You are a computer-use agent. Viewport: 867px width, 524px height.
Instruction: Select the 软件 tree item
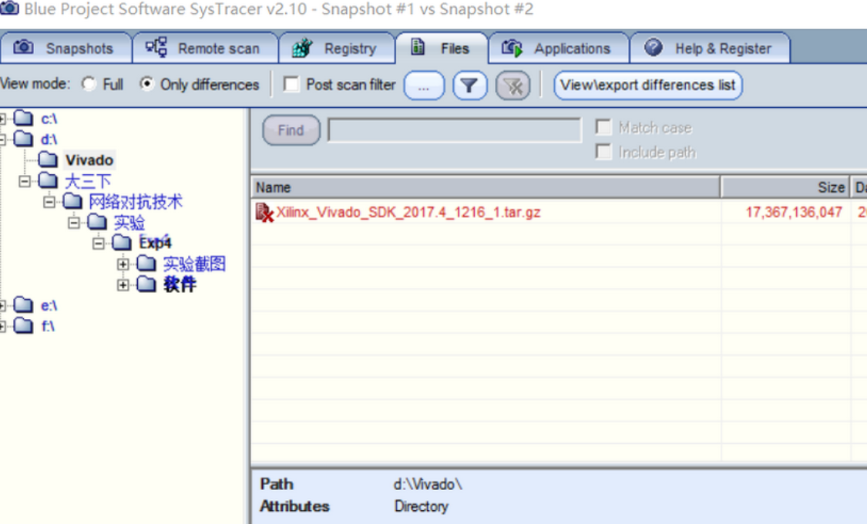click(180, 284)
